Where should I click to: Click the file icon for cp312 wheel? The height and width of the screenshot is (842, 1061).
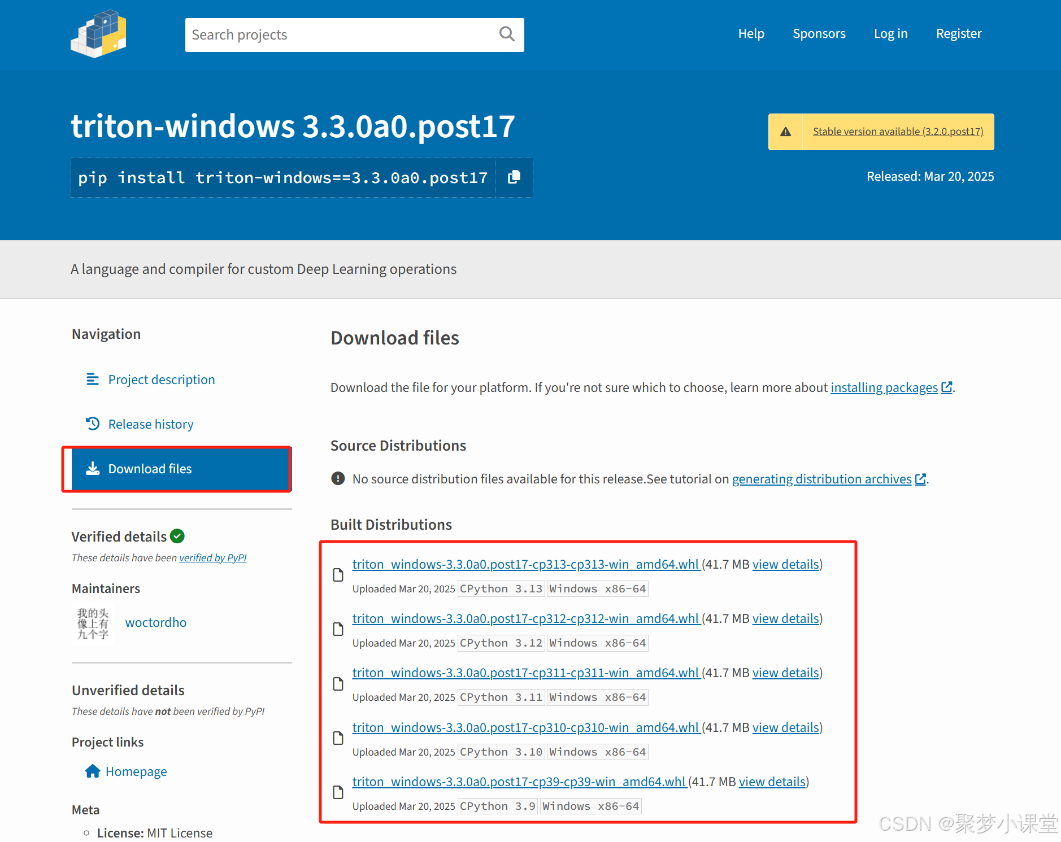[x=338, y=629]
